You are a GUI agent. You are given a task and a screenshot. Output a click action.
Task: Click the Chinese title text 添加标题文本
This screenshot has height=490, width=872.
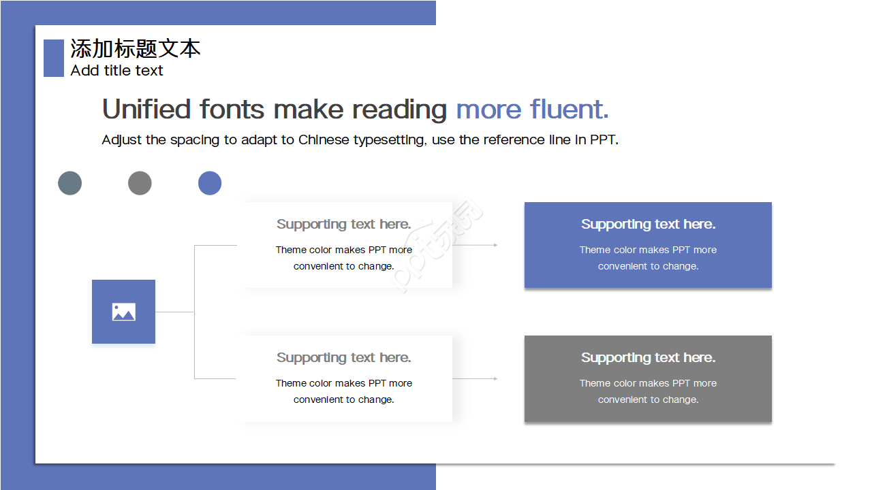pos(136,49)
